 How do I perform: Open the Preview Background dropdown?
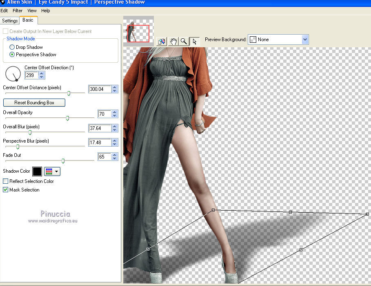click(304, 40)
